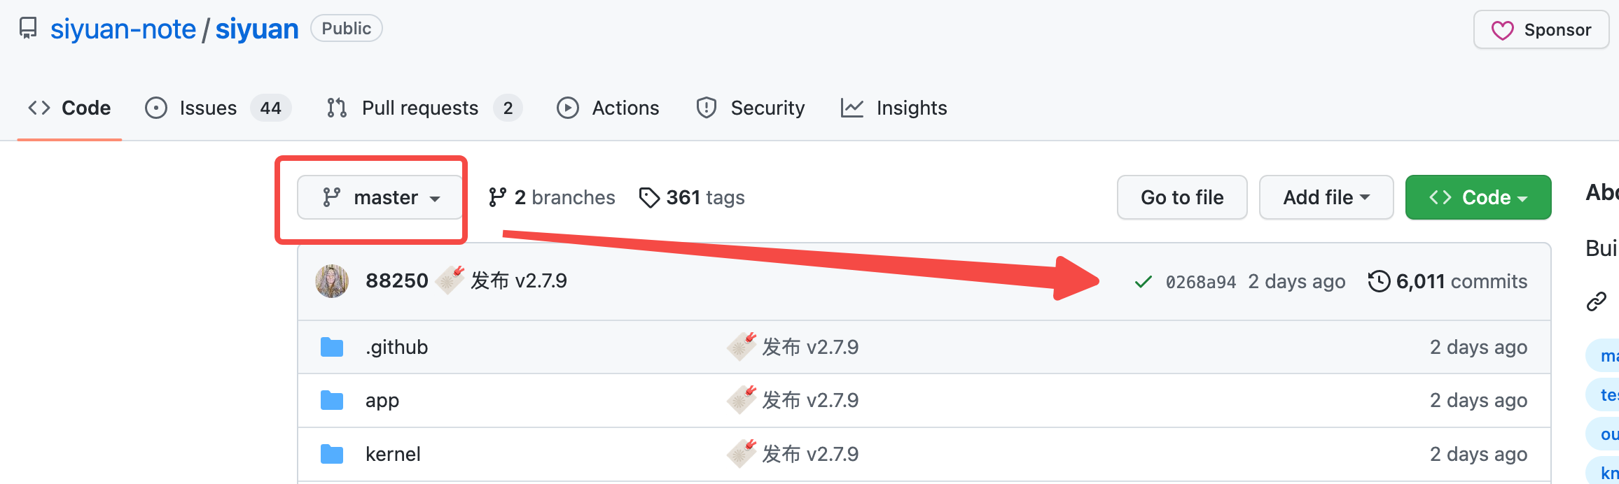The height and width of the screenshot is (484, 1619).
Task: Expand the green Code dropdown
Action: [x=1478, y=198]
